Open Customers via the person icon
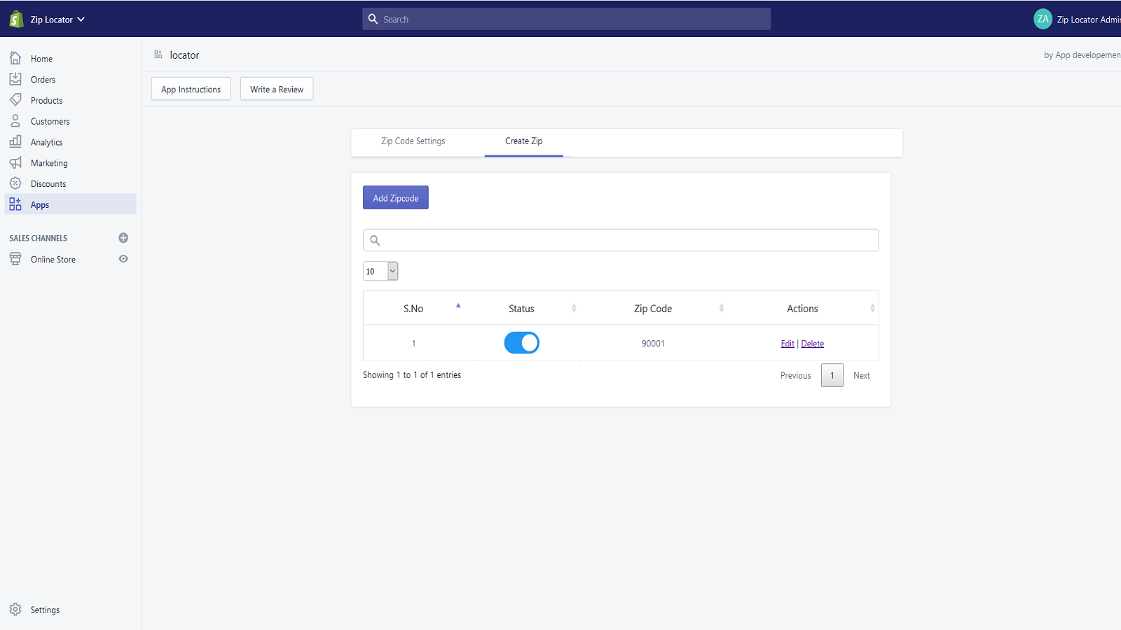The image size is (1121, 630). (x=15, y=121)
